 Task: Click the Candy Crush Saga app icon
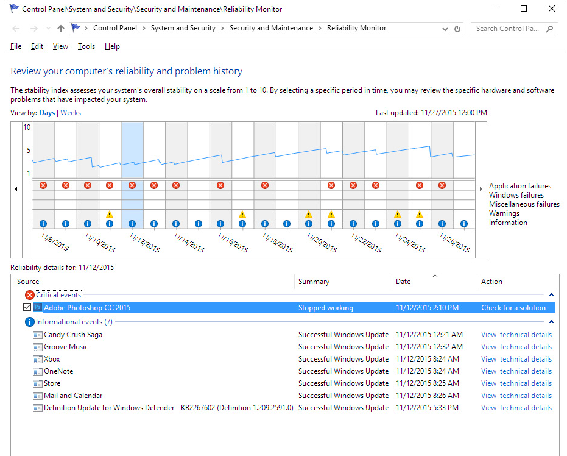click(38, 334)
